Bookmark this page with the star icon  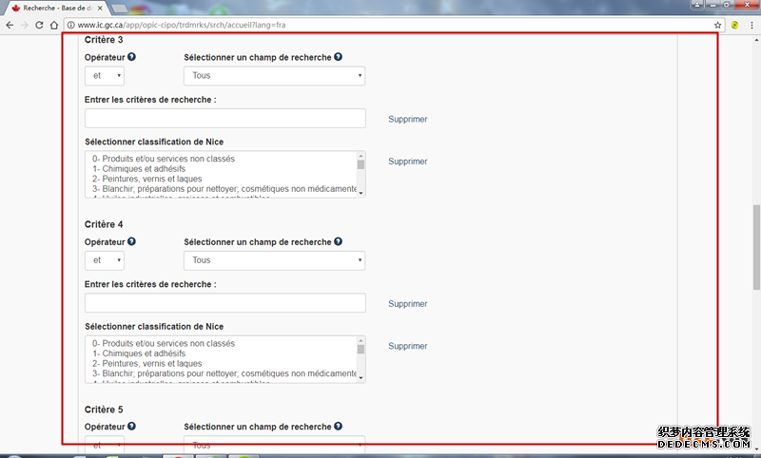click(x=718, y=24)
